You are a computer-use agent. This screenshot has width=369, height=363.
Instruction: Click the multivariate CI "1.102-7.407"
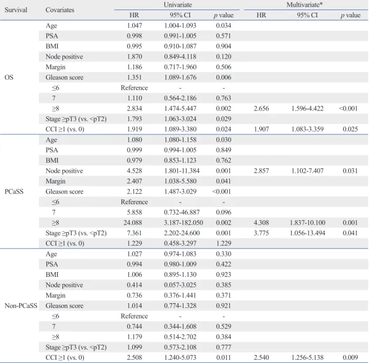click(307, 171)
